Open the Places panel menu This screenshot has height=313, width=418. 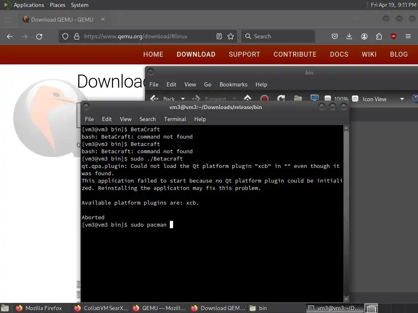point(57,5)
